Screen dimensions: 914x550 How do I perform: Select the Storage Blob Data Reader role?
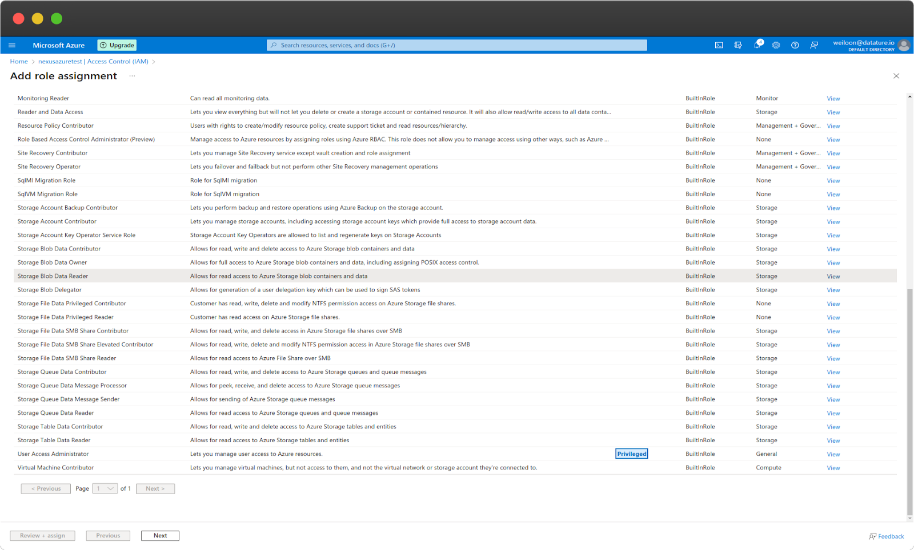(x=53, y=276)
